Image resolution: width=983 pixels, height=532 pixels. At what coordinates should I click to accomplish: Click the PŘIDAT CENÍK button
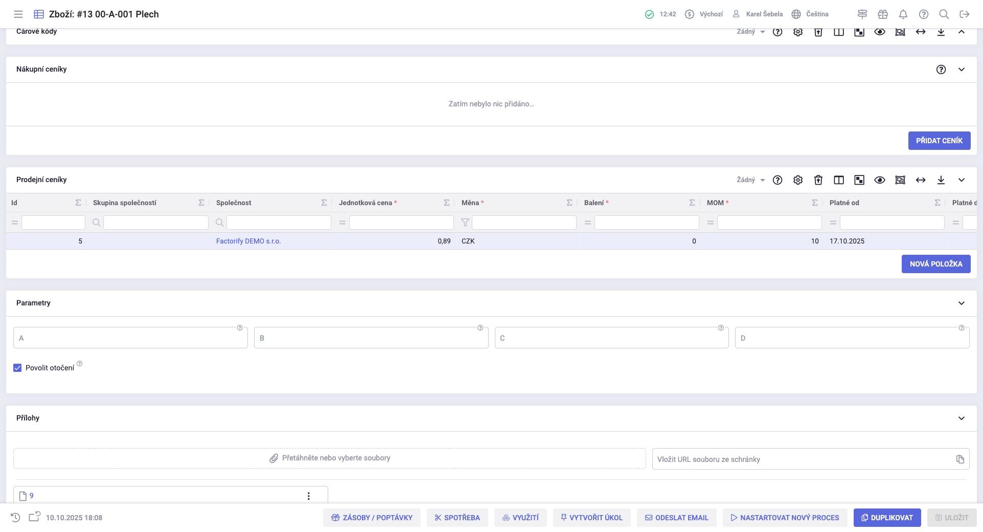point(939,141)
